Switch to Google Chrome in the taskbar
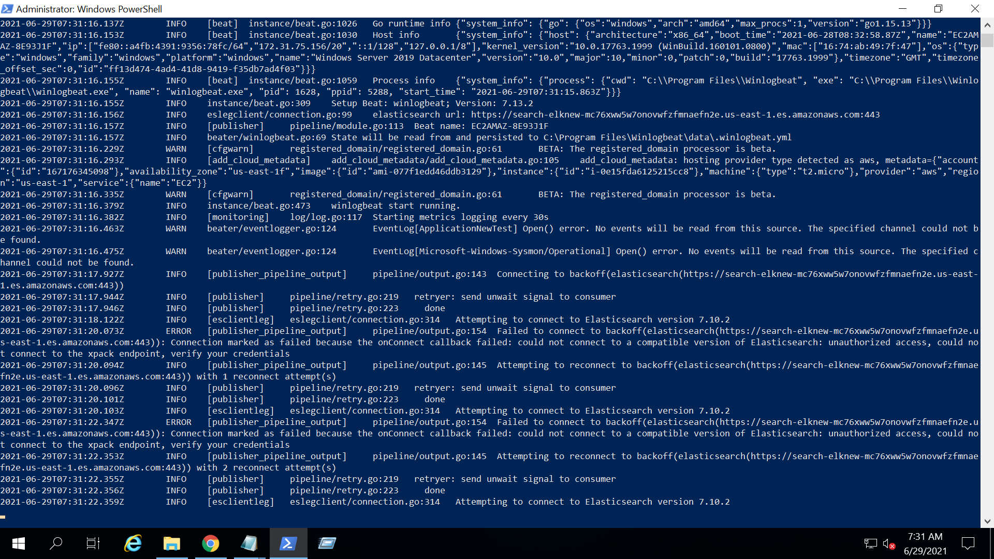The image size is (994, 559). pyautogui.click(x=210, y=543)
